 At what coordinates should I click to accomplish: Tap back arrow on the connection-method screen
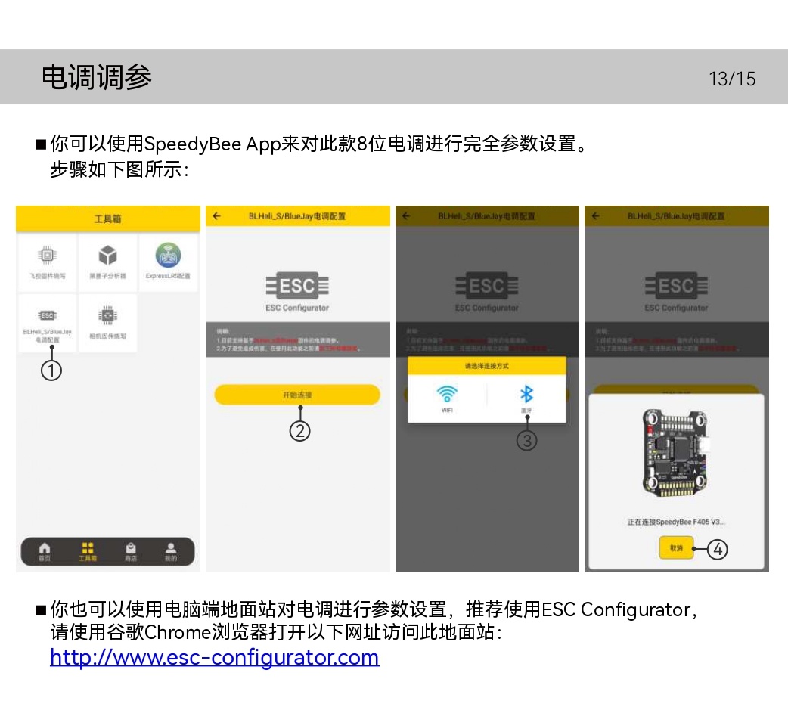pos(406,216)
